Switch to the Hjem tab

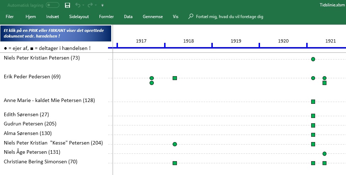31,17
